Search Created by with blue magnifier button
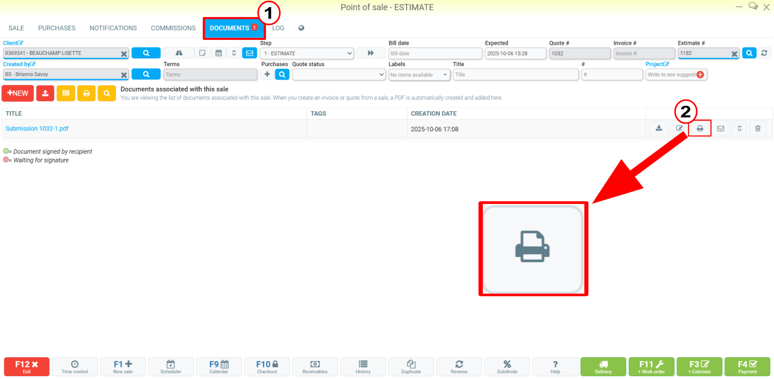This screenshot has width=774, height=379. 146,74
